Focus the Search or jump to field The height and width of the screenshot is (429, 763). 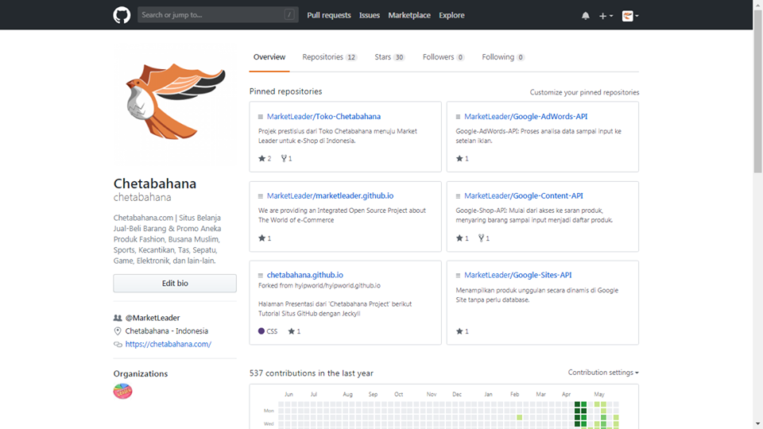(218, 14)
